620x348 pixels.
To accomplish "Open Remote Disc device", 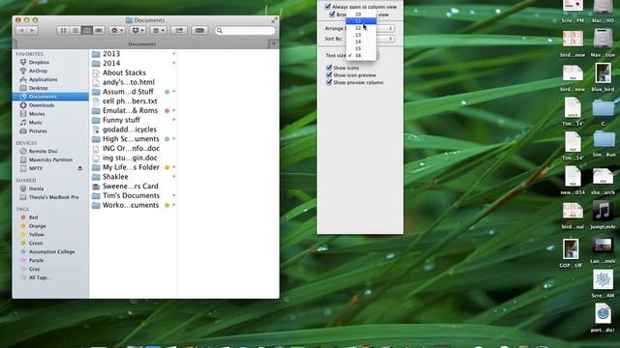I will coord(43,151).
